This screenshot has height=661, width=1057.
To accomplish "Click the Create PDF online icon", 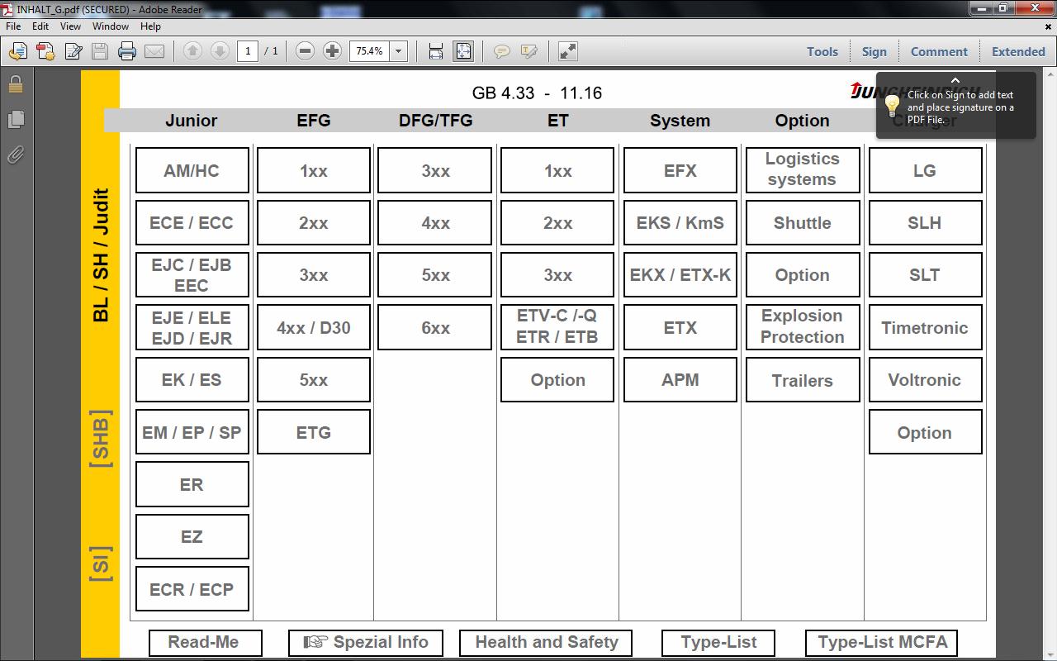I will coord(45,51).
